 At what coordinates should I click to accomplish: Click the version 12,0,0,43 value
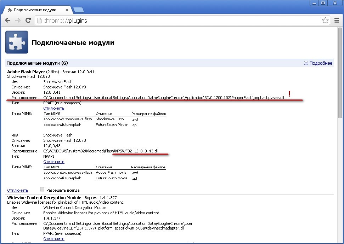pyautogui.click(x=52, y=146)
